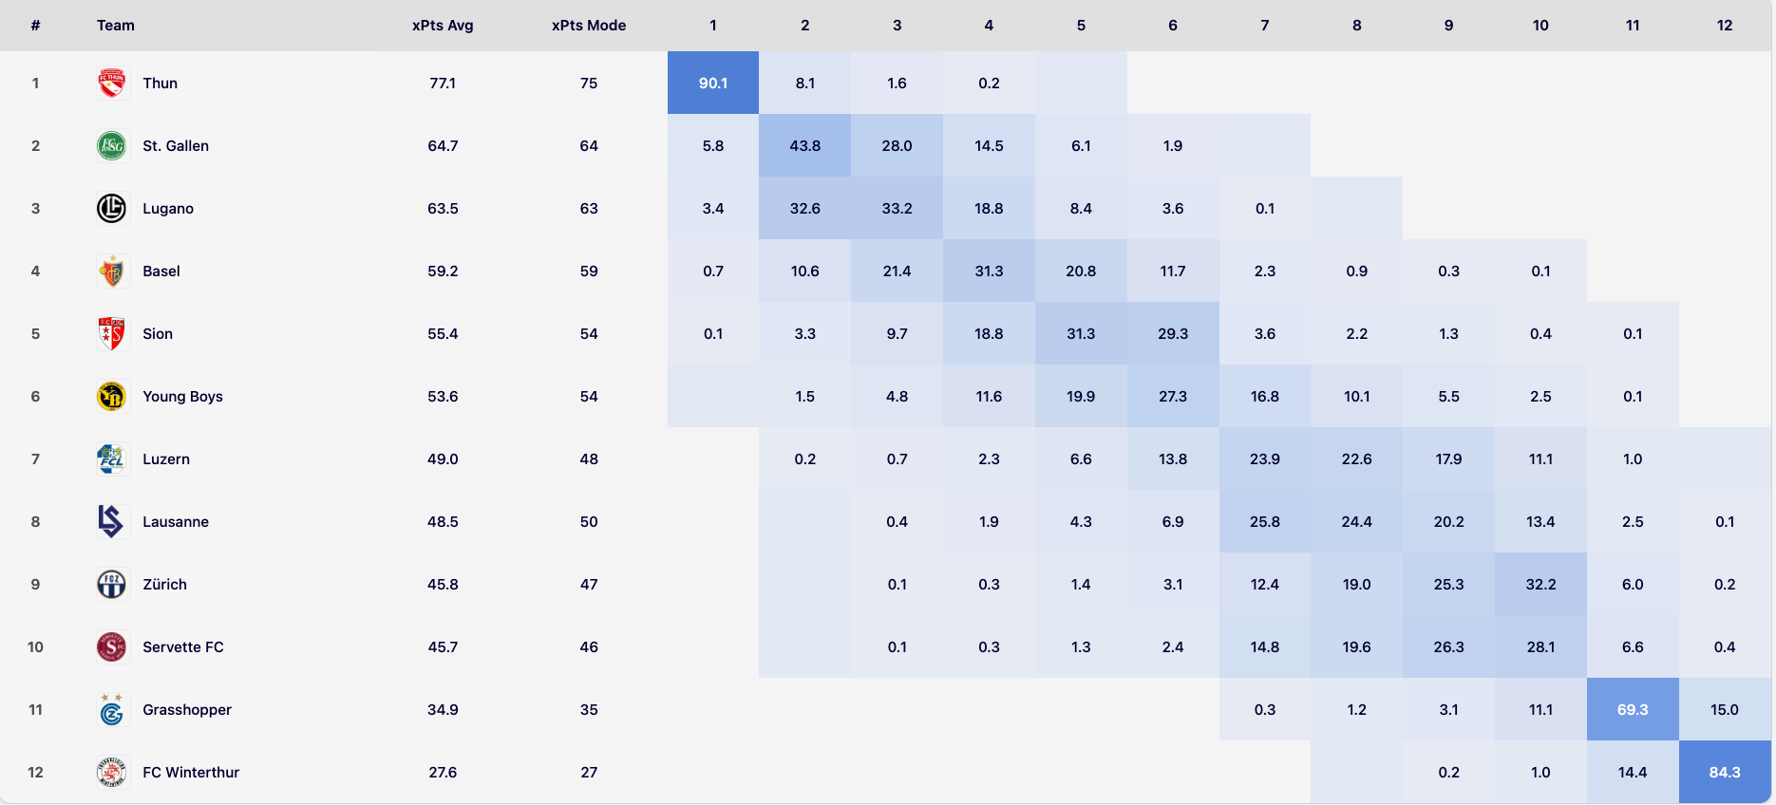Image resolution: width=1776 pixels, height=805 pixels.
Task: Click the St. Gallen club crest
Action: click(112, 145)
